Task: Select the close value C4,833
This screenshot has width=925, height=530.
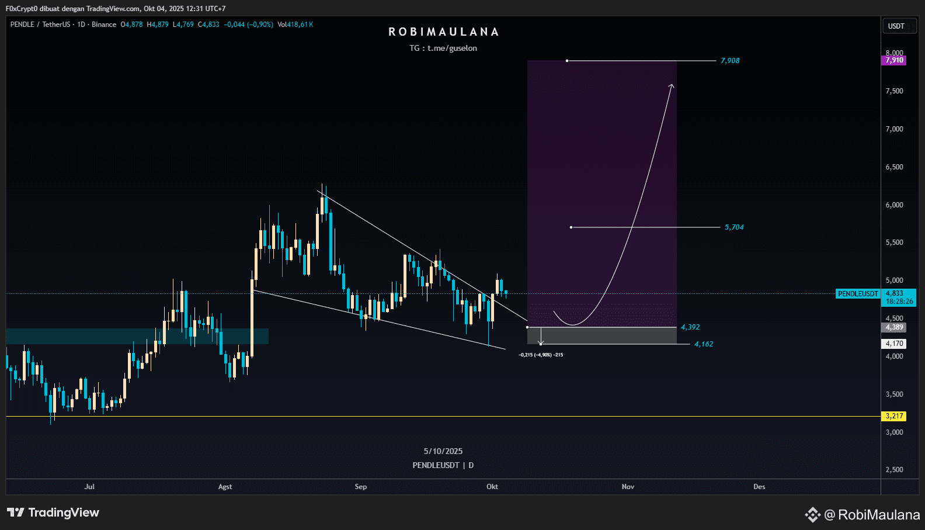Action: coord(209,25)
